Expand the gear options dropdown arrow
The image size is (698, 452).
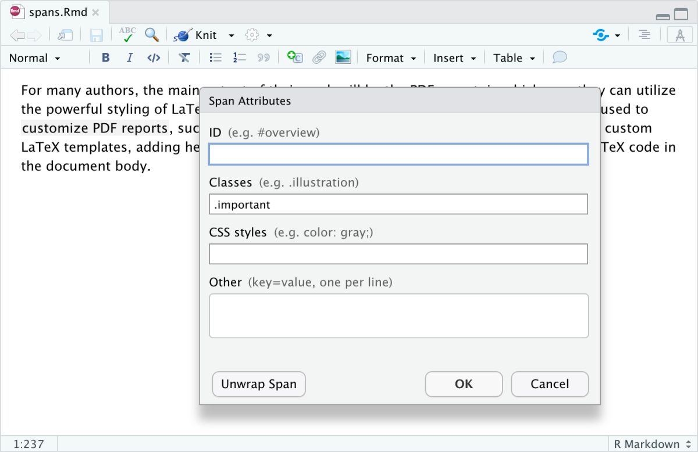[269, 35]
